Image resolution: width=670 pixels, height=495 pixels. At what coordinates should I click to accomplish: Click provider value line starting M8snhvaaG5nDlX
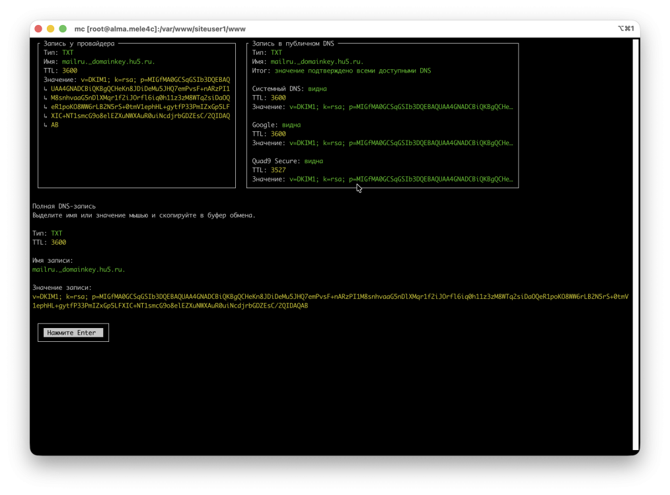point(140,98)
